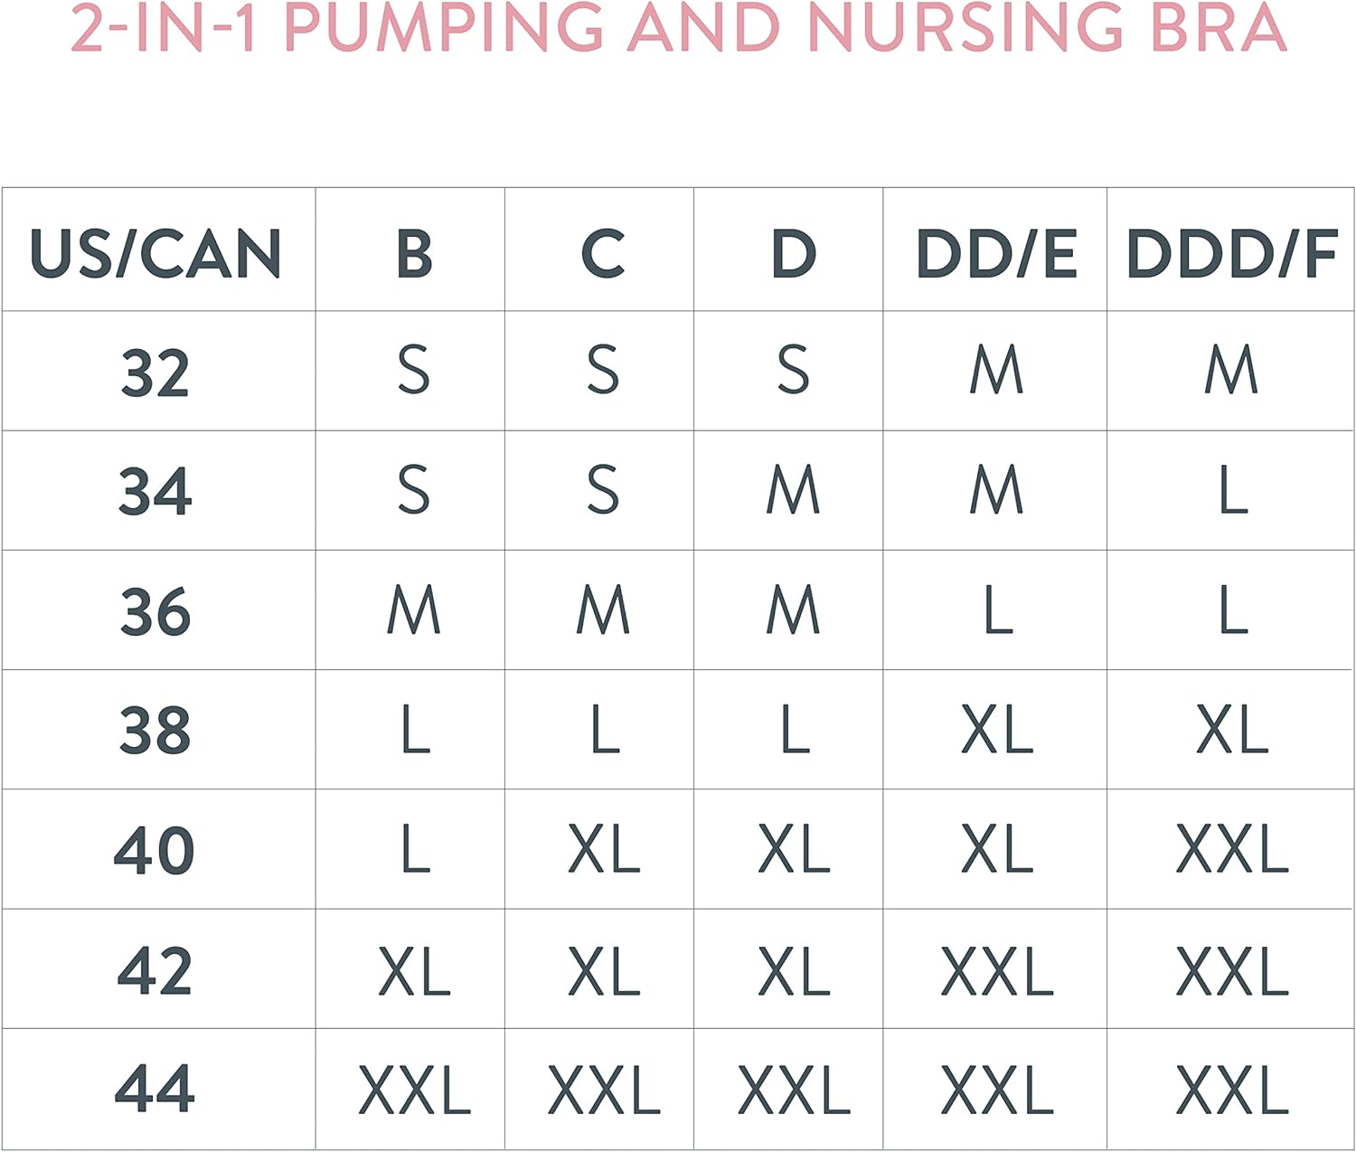Click the DDD/F cup column header
The width and height of the screenshot is (1356, 1152).
click(1231, 253)
